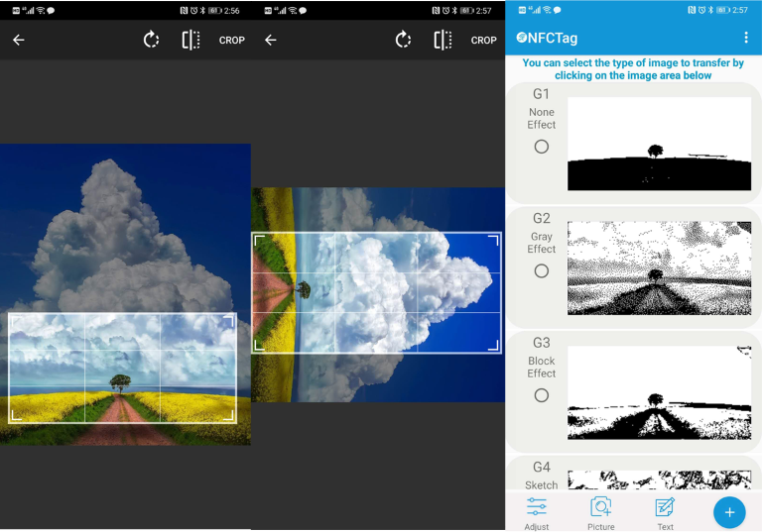Choose the G3 Block Effect preview image
The width and height of the screenshot is (763, 532).
[x=660, y=392]
